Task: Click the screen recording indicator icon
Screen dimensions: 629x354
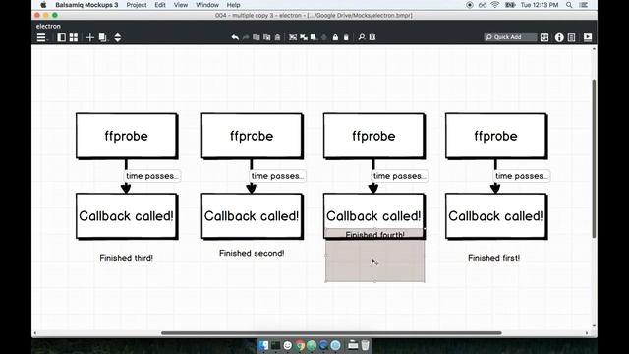Action: (x=470, y=5)
